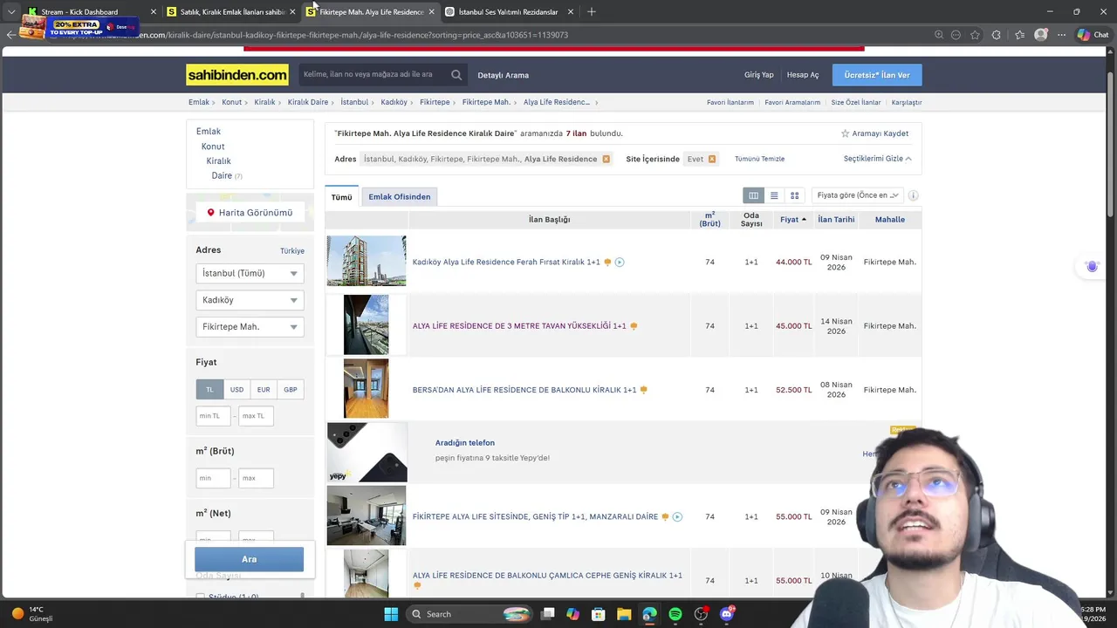Select the Emlak Ofisinden tab
The width and height of the screenshot is (1117, 628).
pos(400,197)
